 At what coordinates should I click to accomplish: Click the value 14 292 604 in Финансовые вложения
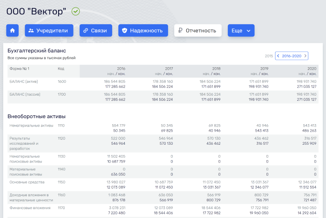[307, 213]
